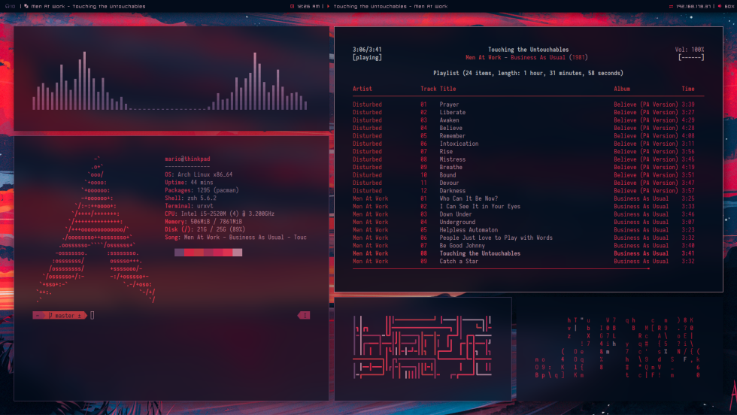Click the volume bar under Vol: 100%

point(690,57)
